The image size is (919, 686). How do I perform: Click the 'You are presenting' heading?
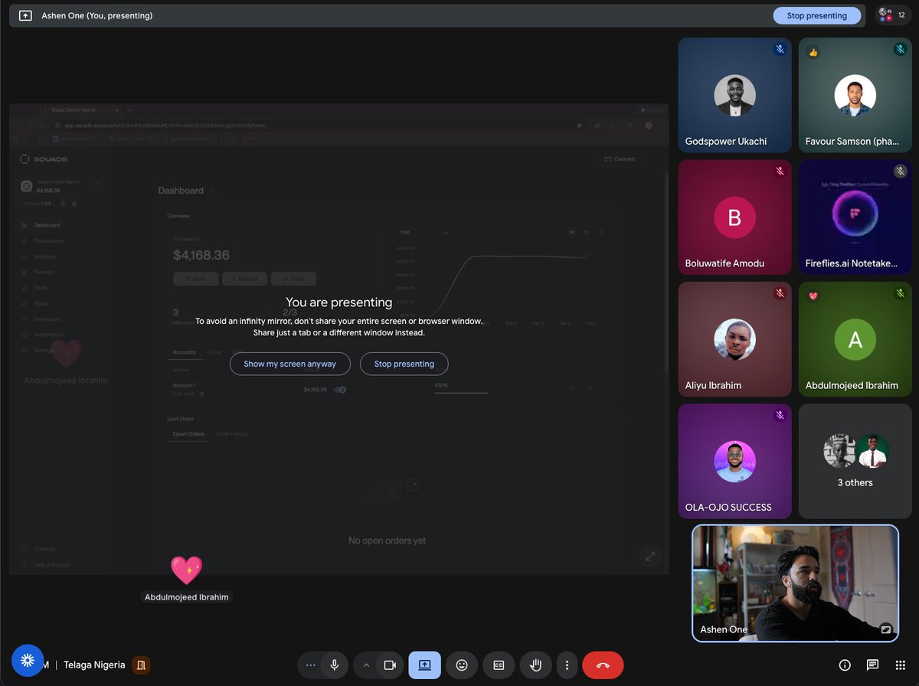click(x=339, y=302)
